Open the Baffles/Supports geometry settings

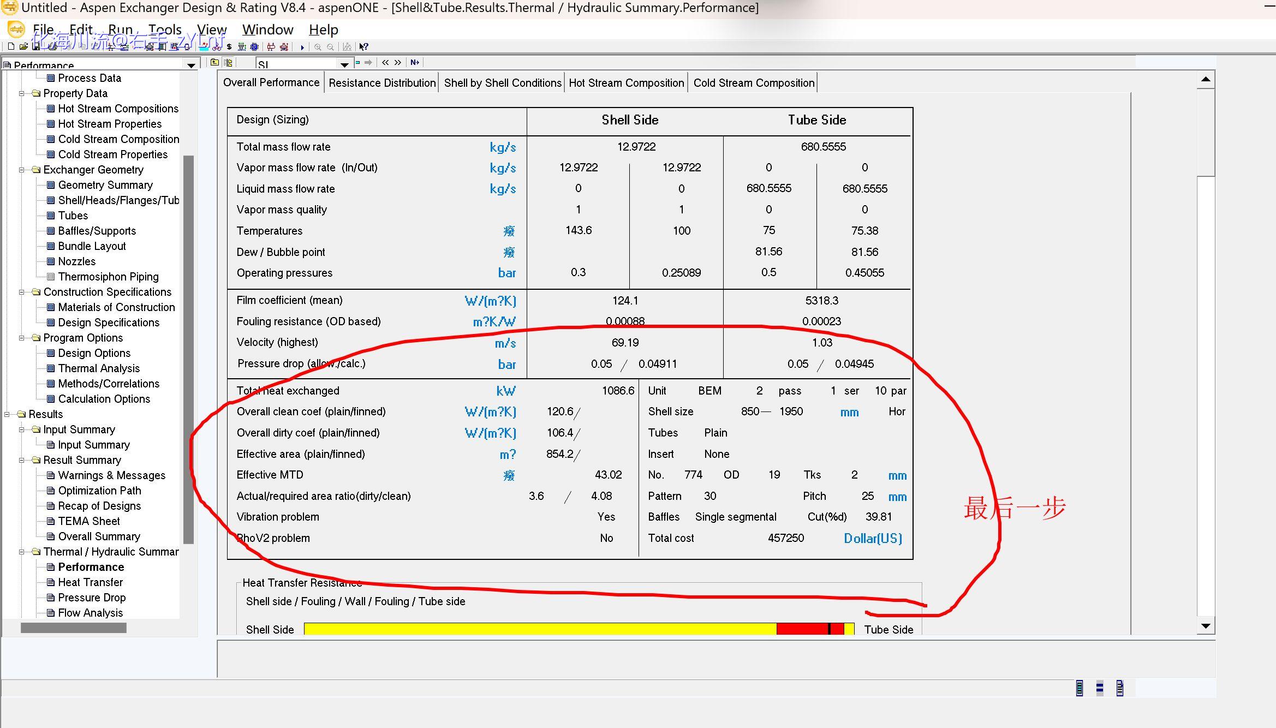(x=97, y=230)
